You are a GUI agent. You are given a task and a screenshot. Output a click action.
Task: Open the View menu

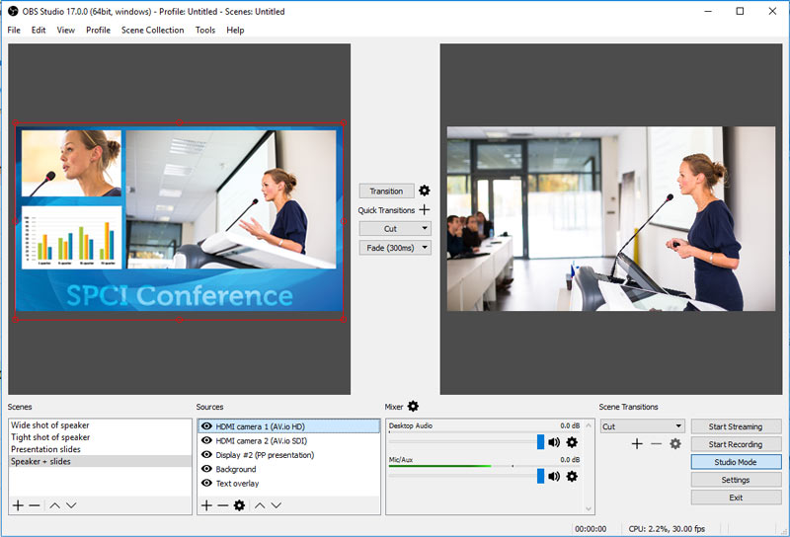(x=66, y=30)
